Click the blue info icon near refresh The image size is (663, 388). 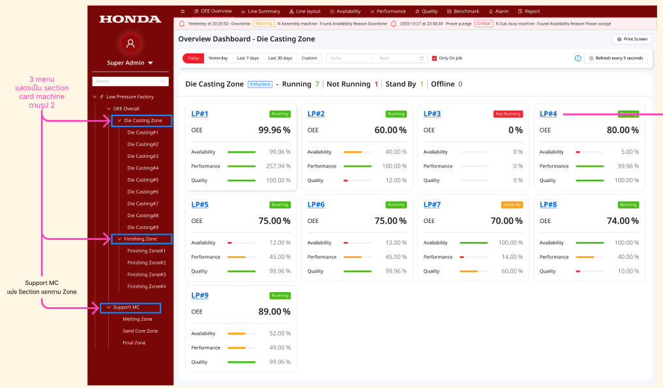(578, 58)
